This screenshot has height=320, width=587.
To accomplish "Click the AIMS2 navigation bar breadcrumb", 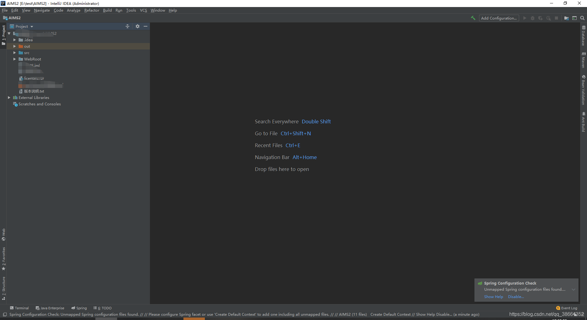I will [x=12, y=18].
